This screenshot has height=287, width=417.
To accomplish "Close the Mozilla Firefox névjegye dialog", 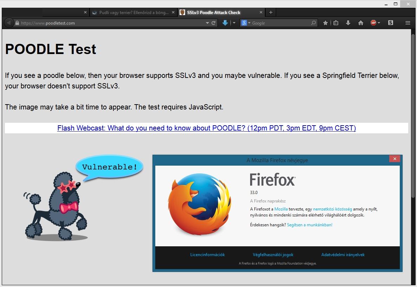I will click(x=395, y=159).
